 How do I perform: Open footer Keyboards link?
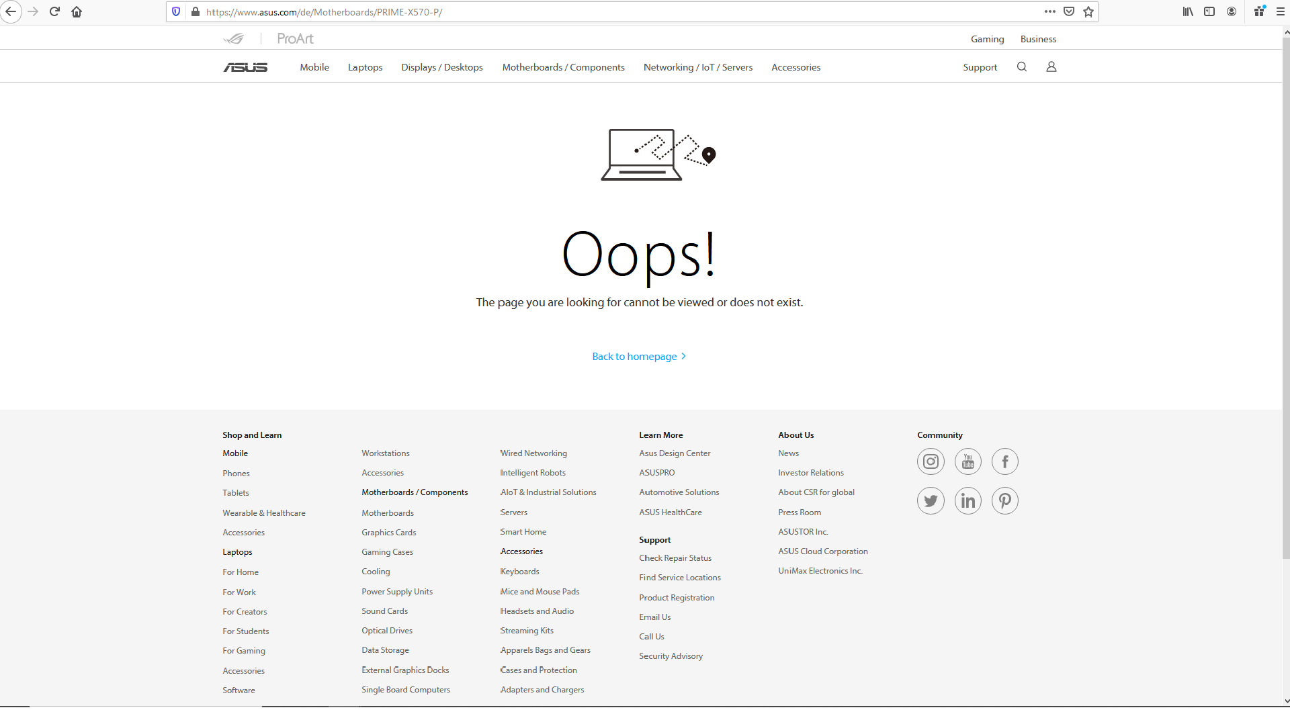[519, 572]
